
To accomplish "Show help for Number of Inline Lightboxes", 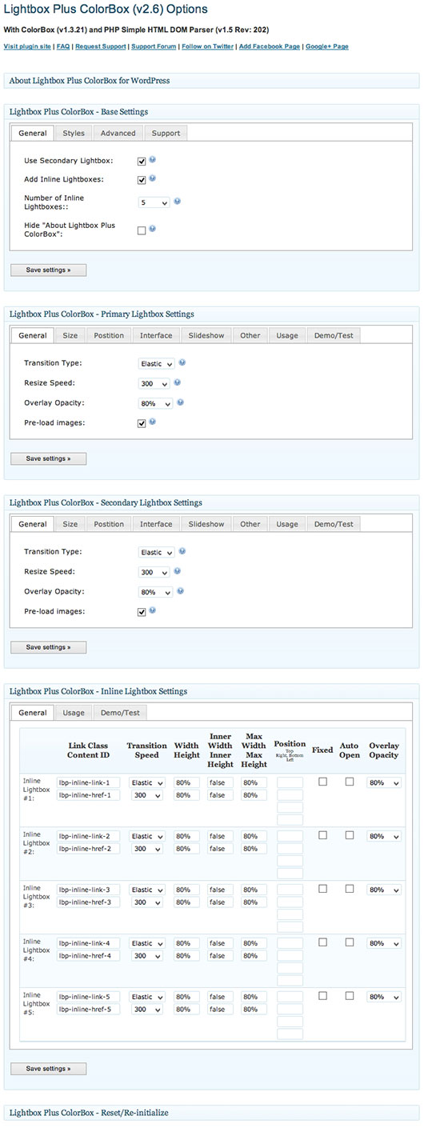I will [178, 202].
